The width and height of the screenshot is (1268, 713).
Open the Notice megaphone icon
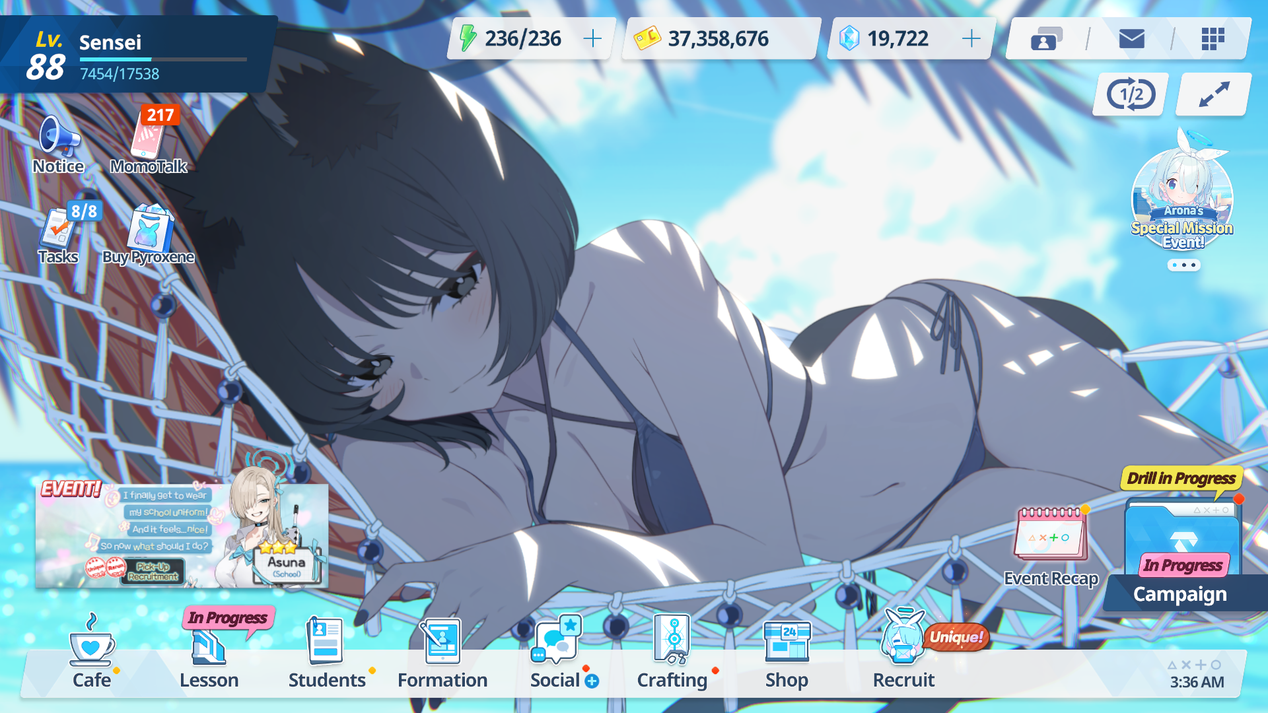[59, 144]
